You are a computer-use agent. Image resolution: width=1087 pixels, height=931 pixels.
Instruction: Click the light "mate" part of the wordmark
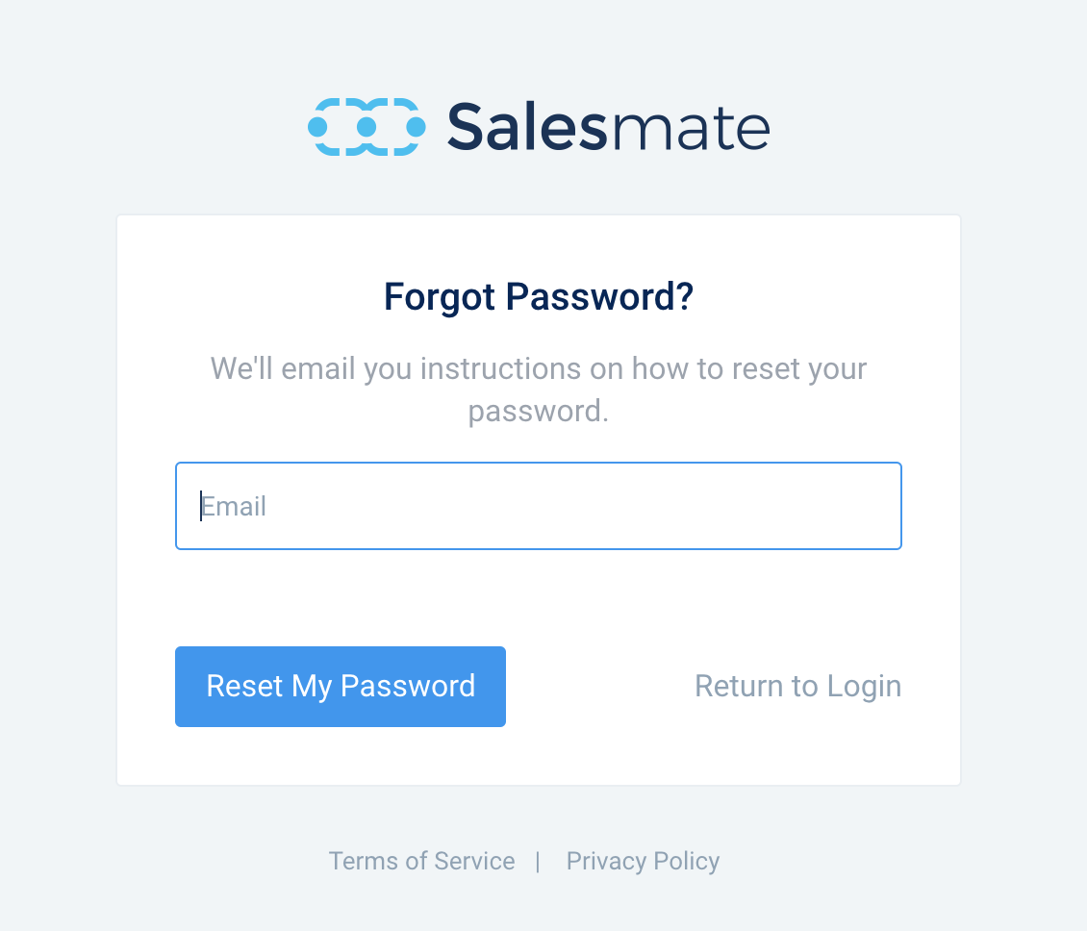coord(690,129)
